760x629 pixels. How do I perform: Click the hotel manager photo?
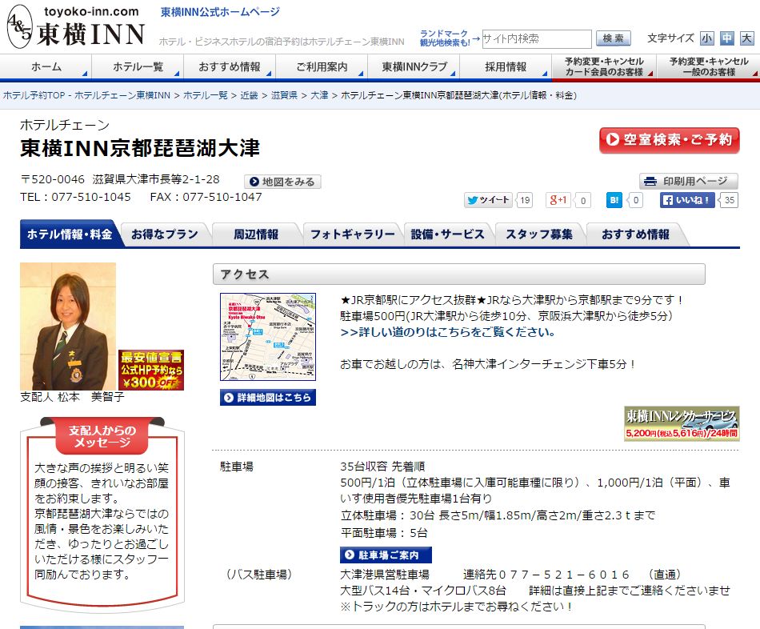click(x=68, y=327)
